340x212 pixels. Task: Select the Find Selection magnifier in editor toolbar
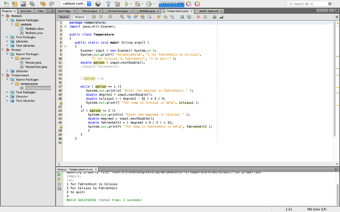122,17
